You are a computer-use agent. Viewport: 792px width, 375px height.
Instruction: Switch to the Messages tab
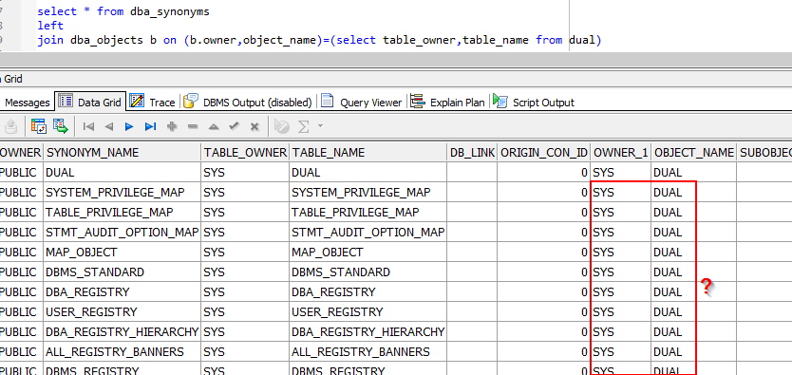(27, 103)
